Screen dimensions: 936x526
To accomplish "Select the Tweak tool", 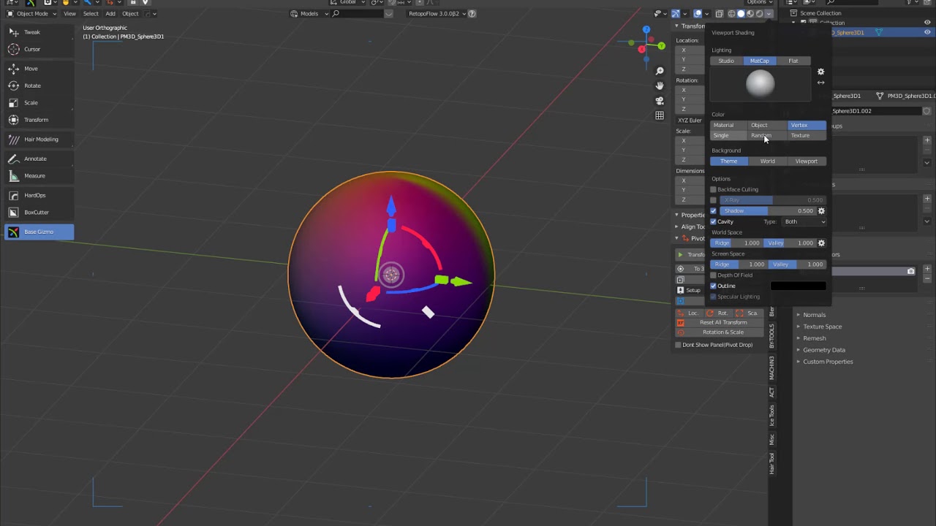I will click(39, 32).
